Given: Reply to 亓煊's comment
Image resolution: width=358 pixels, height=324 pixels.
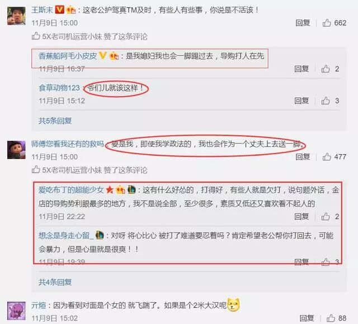Looking at the screenshot, I should pos(307,318).
